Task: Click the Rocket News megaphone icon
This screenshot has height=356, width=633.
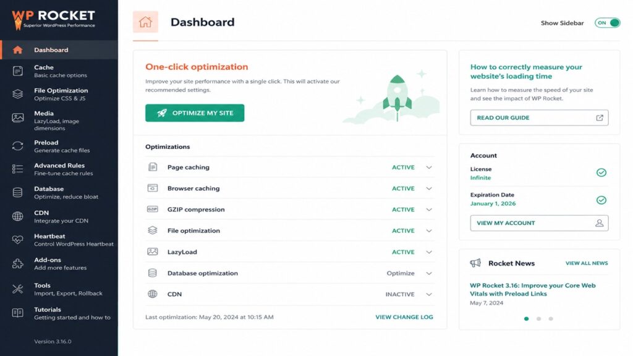Action: [x=475, y=263]
